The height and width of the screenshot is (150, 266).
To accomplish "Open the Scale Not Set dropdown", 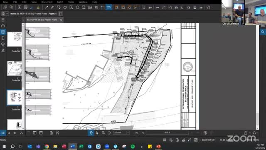I will coord(207,140).
